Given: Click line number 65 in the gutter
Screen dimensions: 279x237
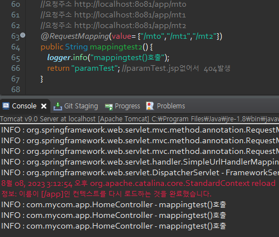Looking at the screenshot, I should tap(16, 58).
